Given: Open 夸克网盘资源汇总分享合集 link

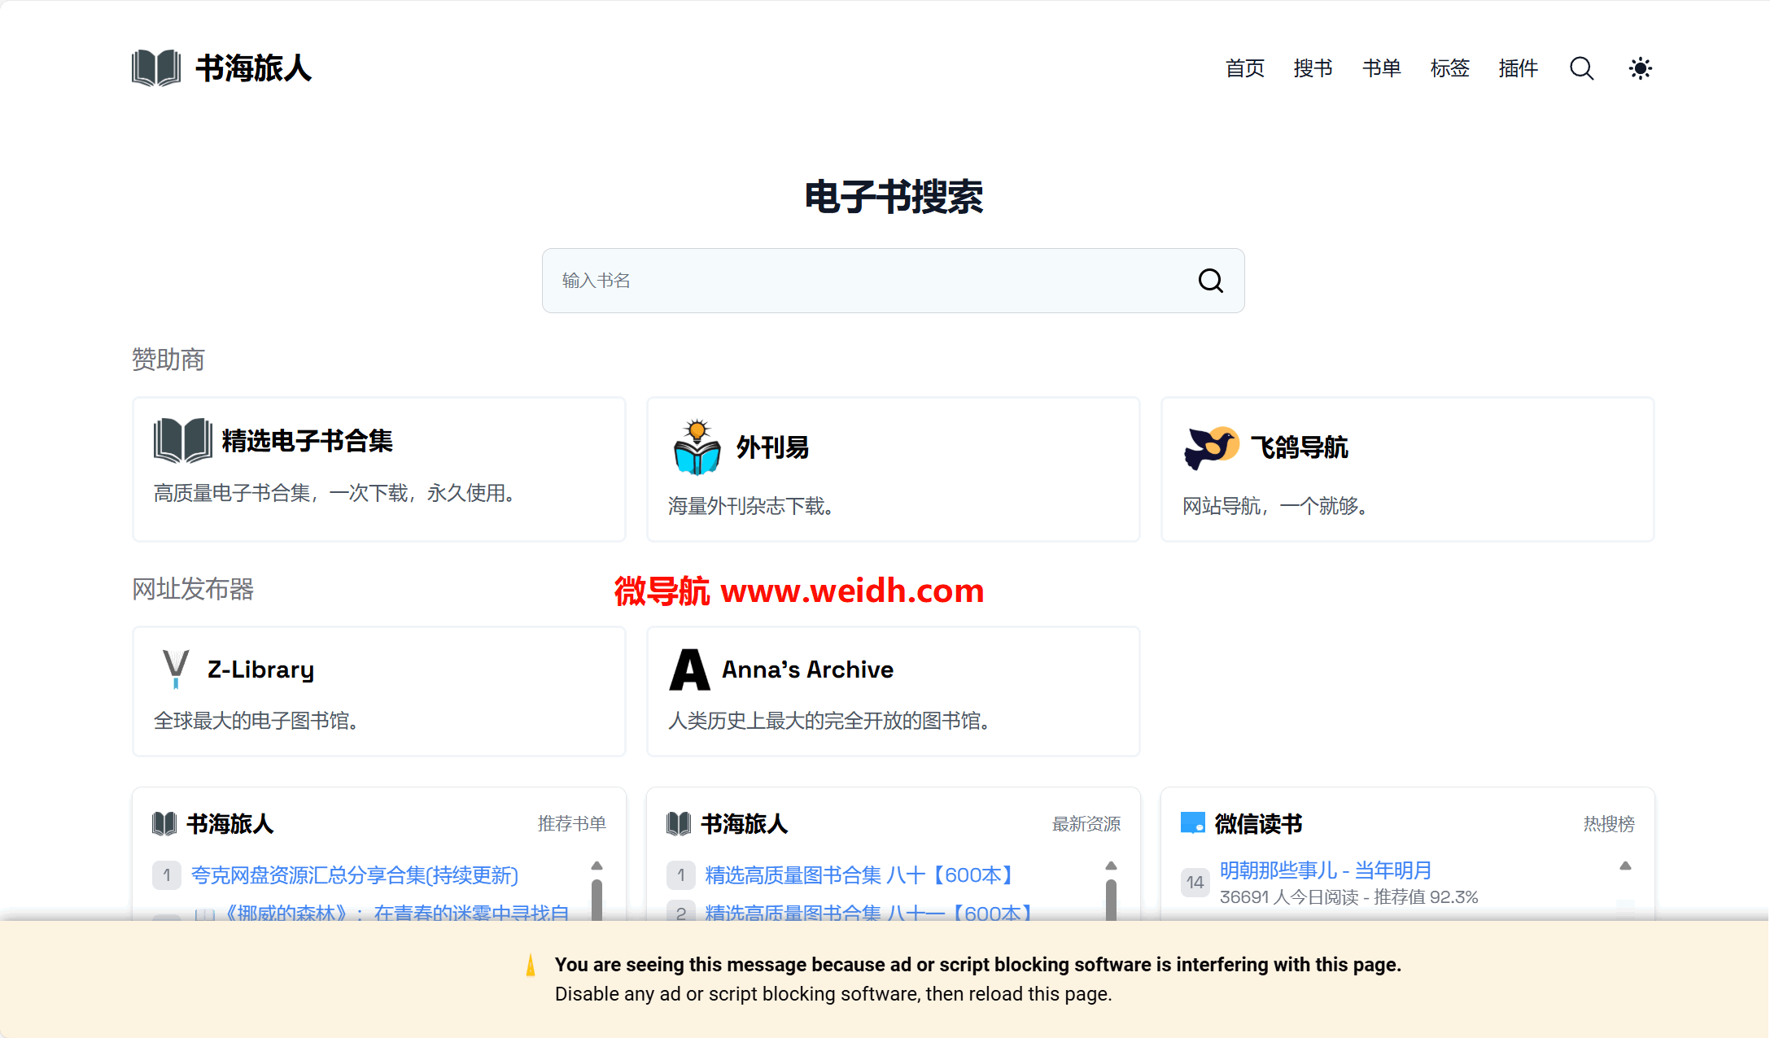Looking at the screenshot, I should tap(354, 875).
